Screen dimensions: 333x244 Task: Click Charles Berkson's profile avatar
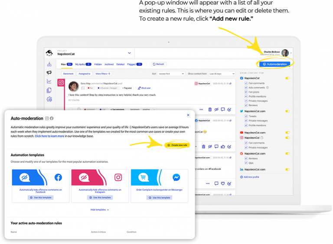pyautogui.click(x=285, y=53)
